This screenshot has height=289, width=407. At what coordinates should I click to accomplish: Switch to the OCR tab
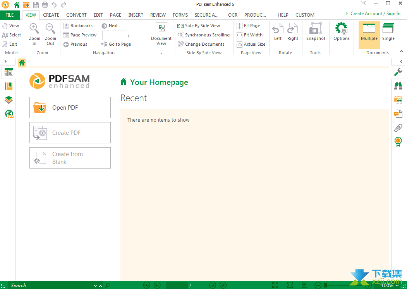(233, 15)
